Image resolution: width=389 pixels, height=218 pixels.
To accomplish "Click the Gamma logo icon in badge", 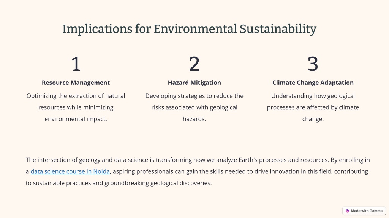I will 347,211.
